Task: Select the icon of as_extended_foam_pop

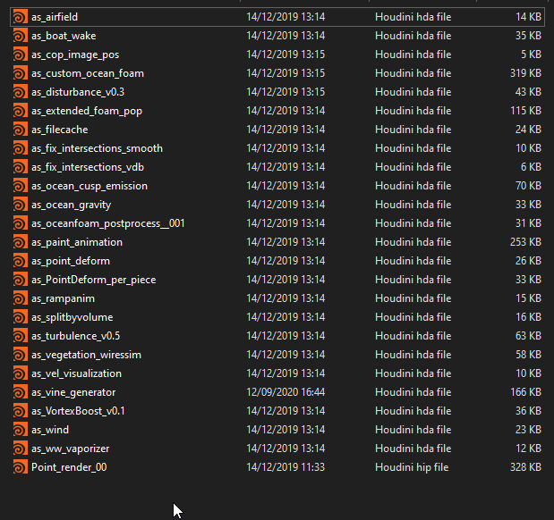Action: [21, 111]
